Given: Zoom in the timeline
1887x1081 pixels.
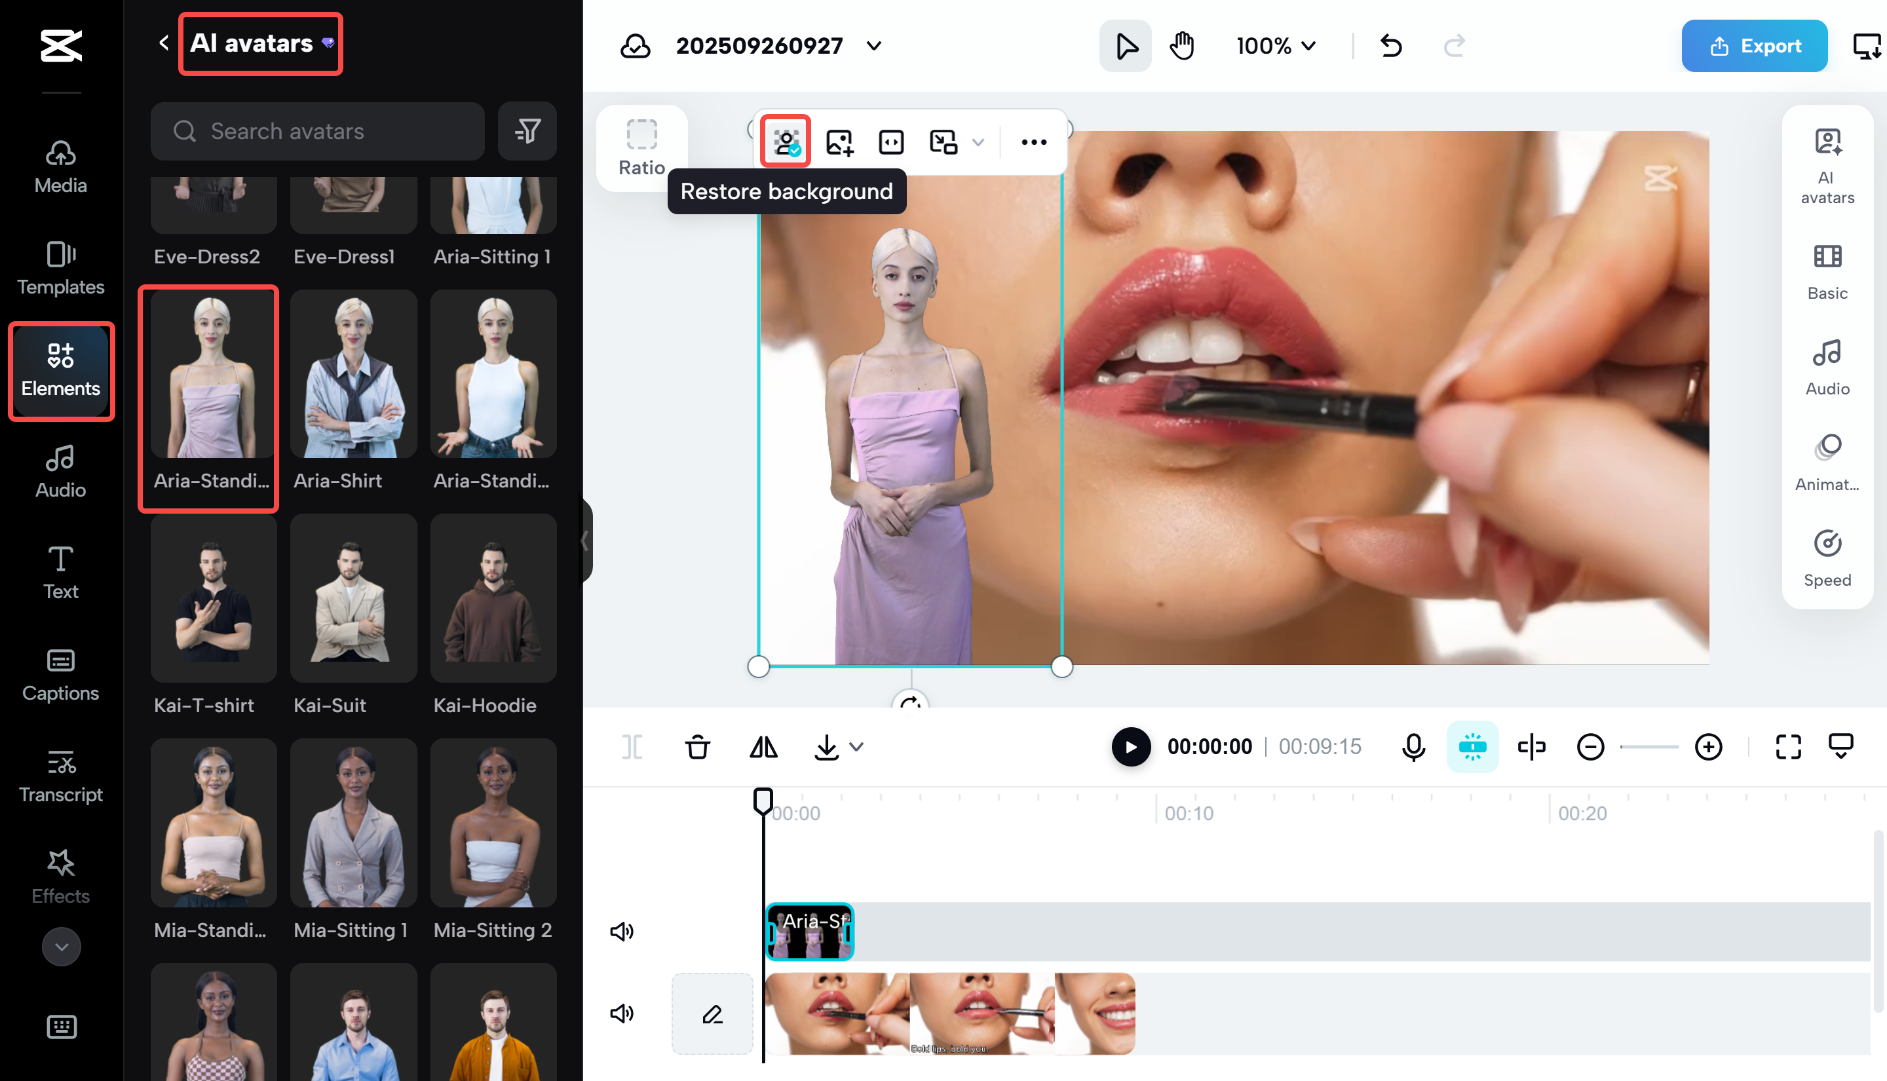Looking at the screenshot, I should [1709, 747].
